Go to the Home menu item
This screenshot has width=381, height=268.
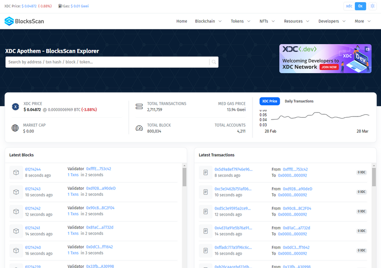pyautogui.click(x=182, y=21)
